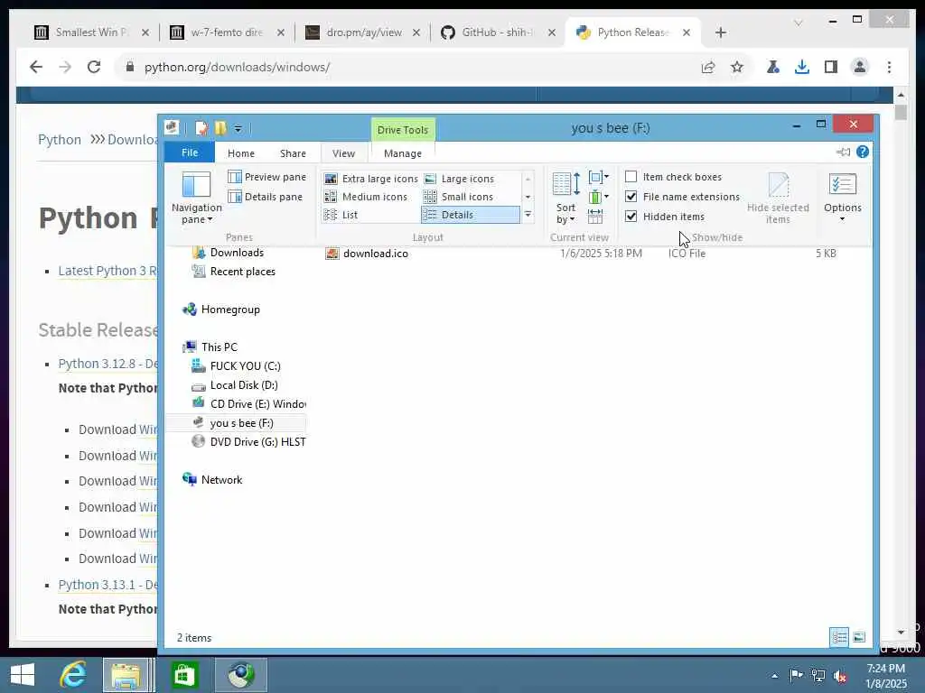
Task: Uncheck Hidden items
Action: (631, 217)
